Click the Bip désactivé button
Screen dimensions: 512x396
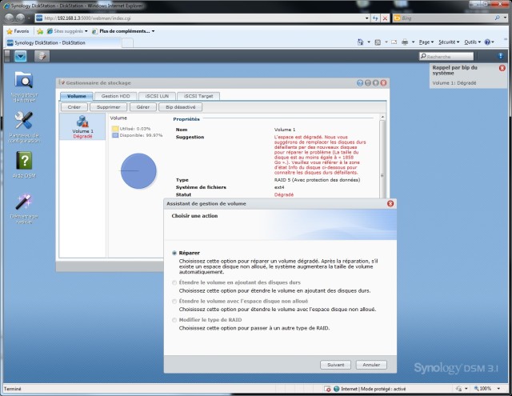pyautogui.click(x=181, y=107)
